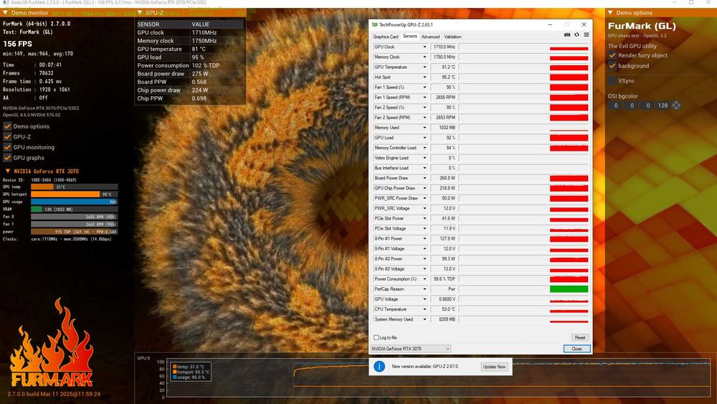This screenshot has width=717, height=404.
Task: Open the Memory Clock sensor dropdown
Action: [x=424, y=57]
